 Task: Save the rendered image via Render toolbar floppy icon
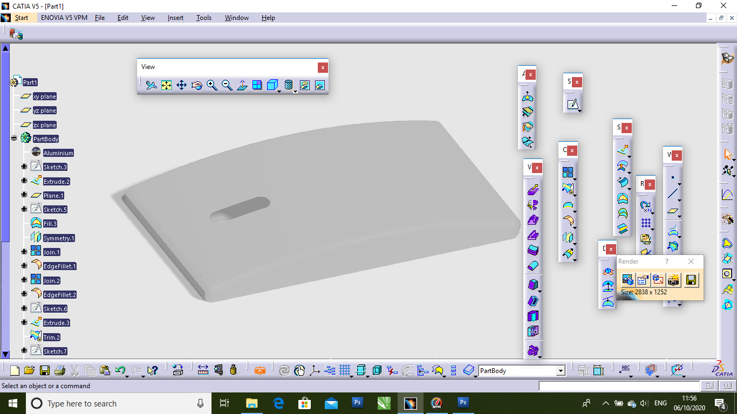691,280
